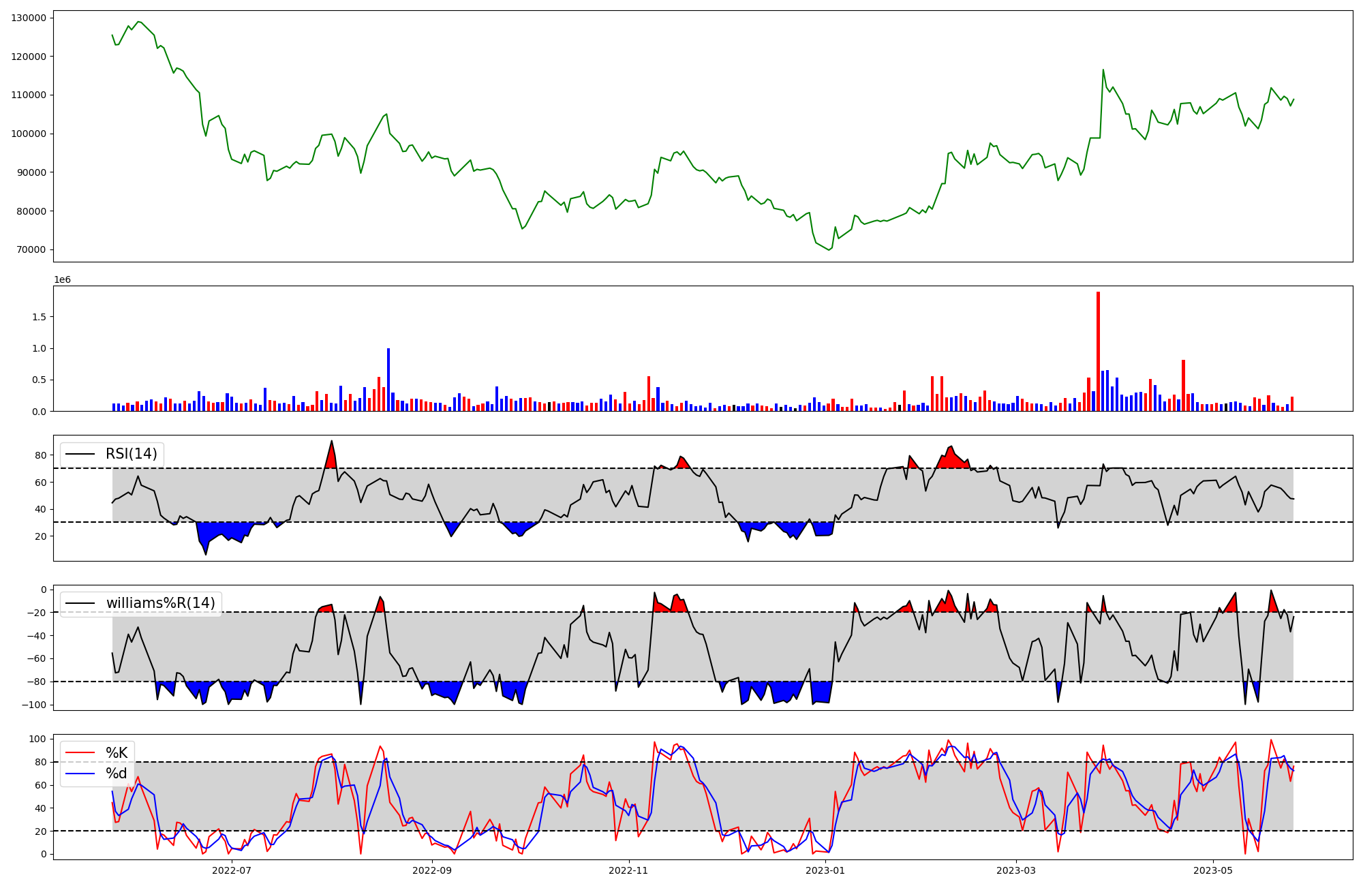Screen dimensions: 1363x886
Task: Click the 1e6 volume scale label
Action: (62, 280)
